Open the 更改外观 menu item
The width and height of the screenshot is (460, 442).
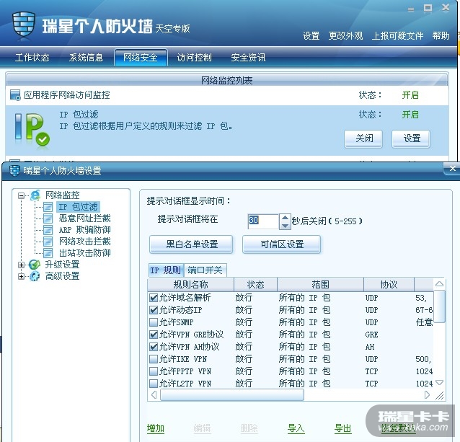click(345, 36)
